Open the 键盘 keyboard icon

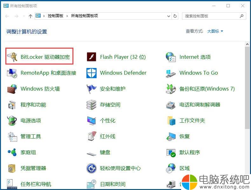coord(92,154)
